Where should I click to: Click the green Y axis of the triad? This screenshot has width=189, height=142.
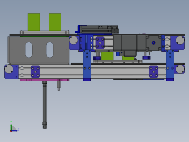point(11,127)
